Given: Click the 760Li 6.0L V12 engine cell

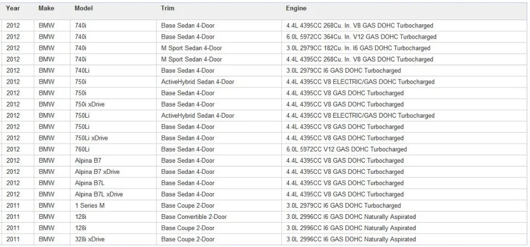Looking at the screenshot, I should [x=404, y=149].
